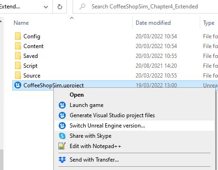This screenshot has height=170, width=218.
Task: Click the Content folder icon
Action: (x=18, y=46)
